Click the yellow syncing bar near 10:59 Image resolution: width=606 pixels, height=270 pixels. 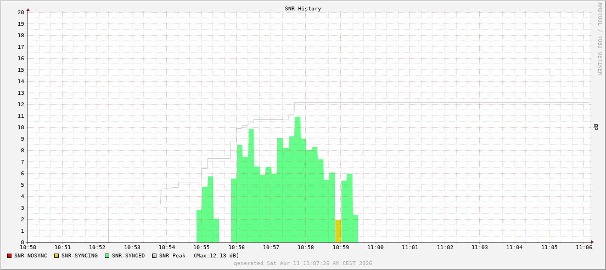[338, 231]
